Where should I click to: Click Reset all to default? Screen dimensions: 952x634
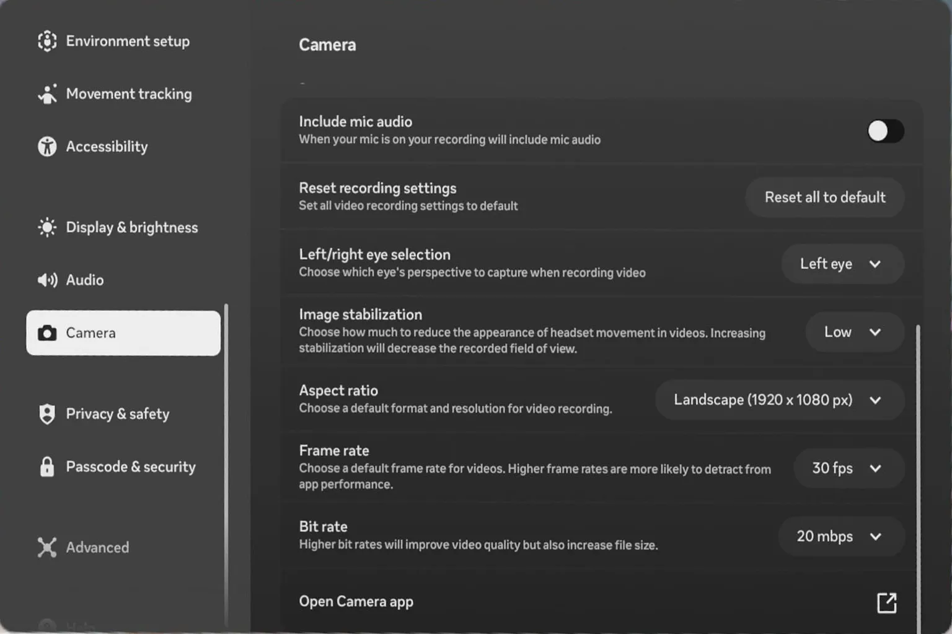825,197
